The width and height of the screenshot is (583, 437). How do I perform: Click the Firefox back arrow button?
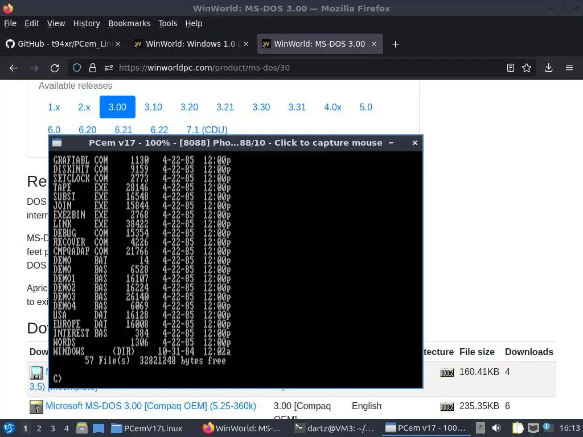point(14,68)
